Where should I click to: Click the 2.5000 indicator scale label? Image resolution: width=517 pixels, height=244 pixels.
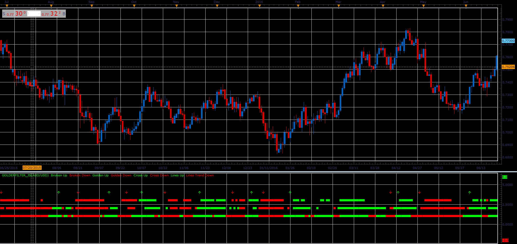coord(508,205)
